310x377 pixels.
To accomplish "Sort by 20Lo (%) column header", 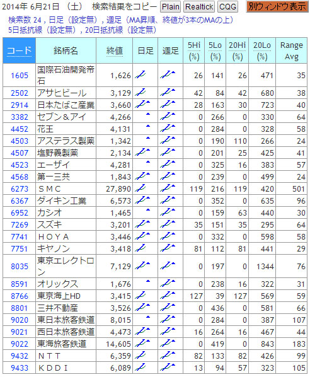I will point(262,50).
